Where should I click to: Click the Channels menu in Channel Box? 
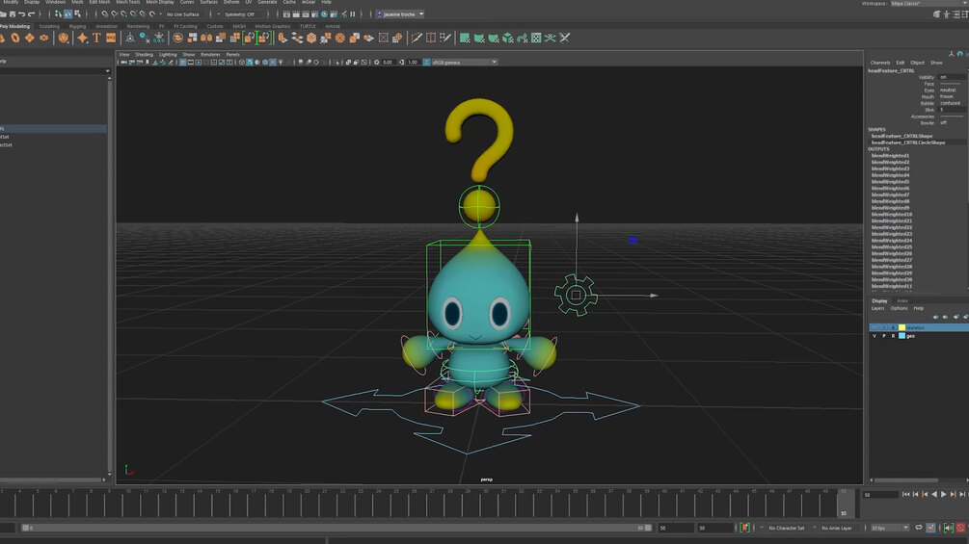click(880, 63)
